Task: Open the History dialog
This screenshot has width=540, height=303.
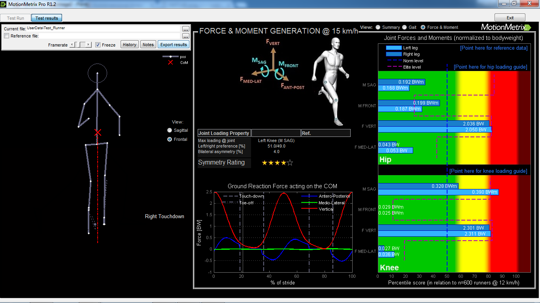Action: [x=129, y=45]
